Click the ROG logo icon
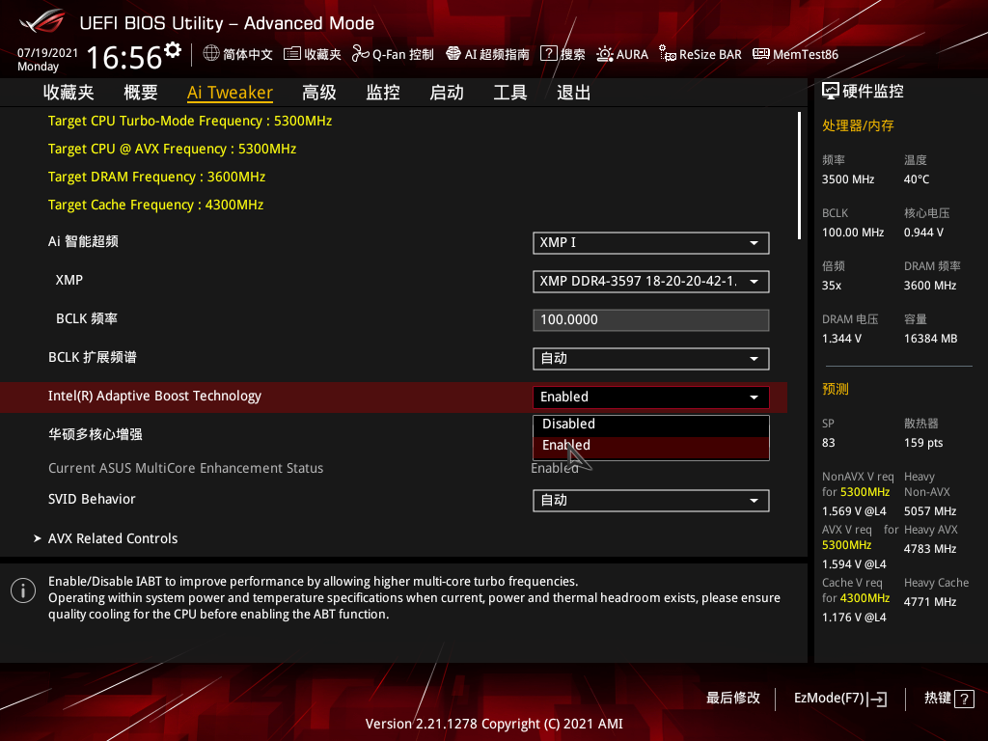988x741 pixels. [x=41, y=21]
